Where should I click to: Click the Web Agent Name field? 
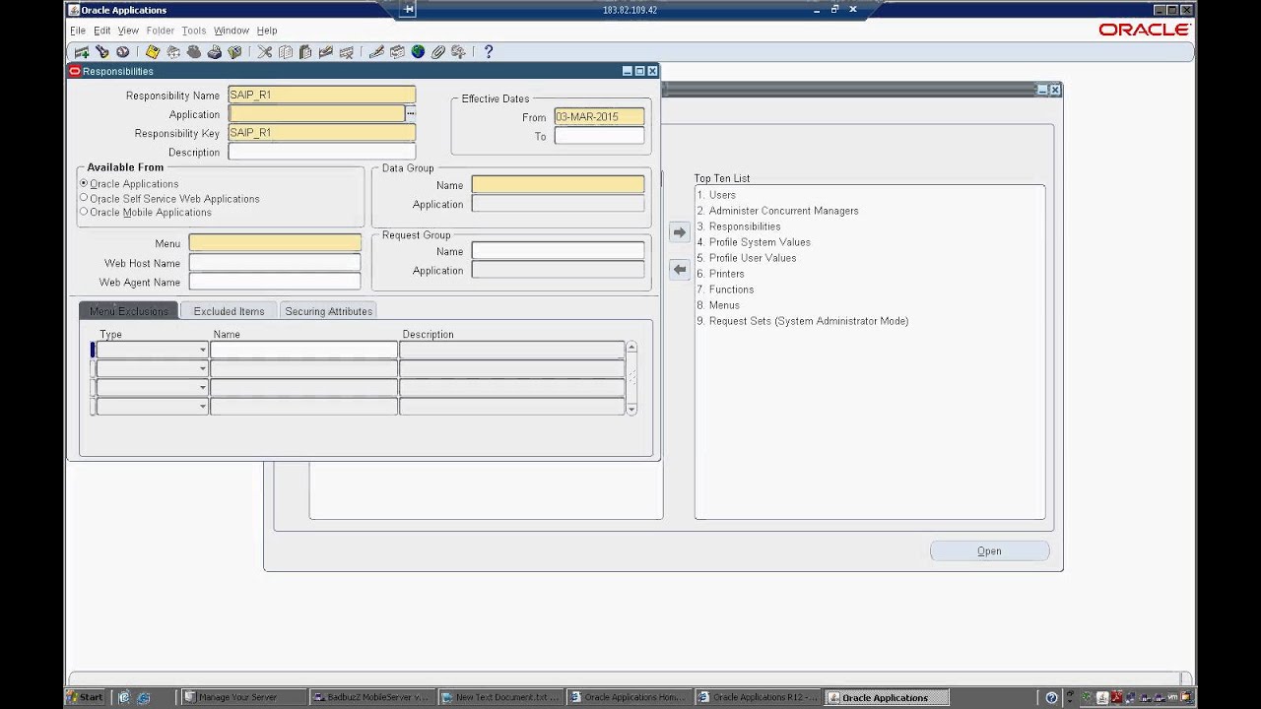click(275, 282)
